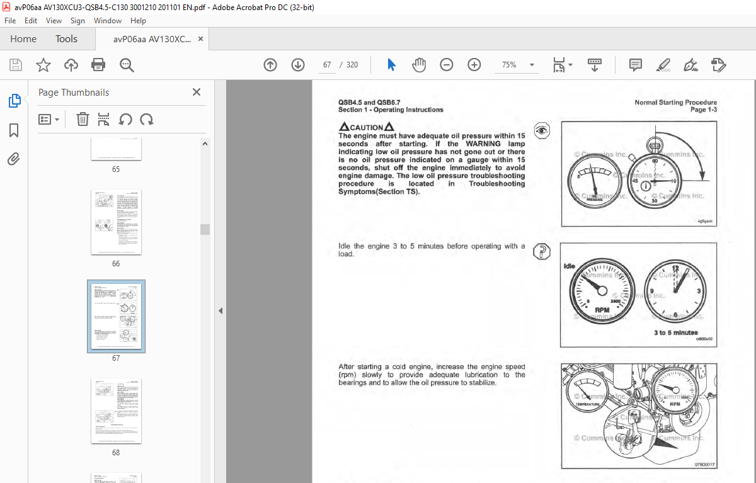The image size is (756, 483).
Task: Click the page break/extract pages icon
Action: [x=104, y=119]
